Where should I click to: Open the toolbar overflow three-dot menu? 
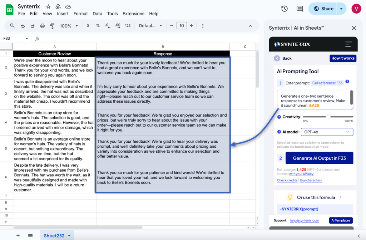tap(203, 26)
